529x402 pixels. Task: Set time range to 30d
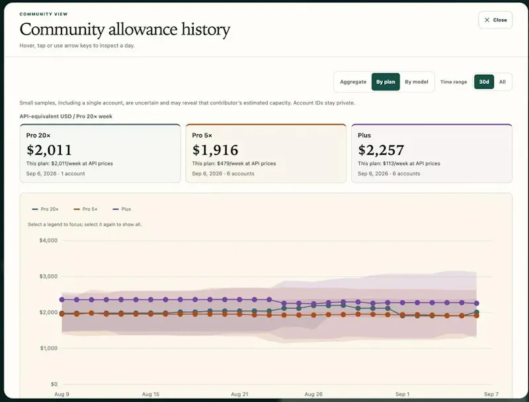coord(484,82)
